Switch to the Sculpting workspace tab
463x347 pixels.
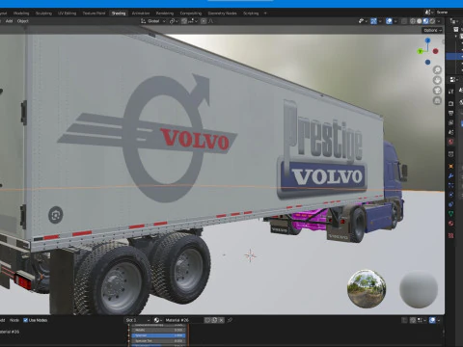click(x=43, y=13)
